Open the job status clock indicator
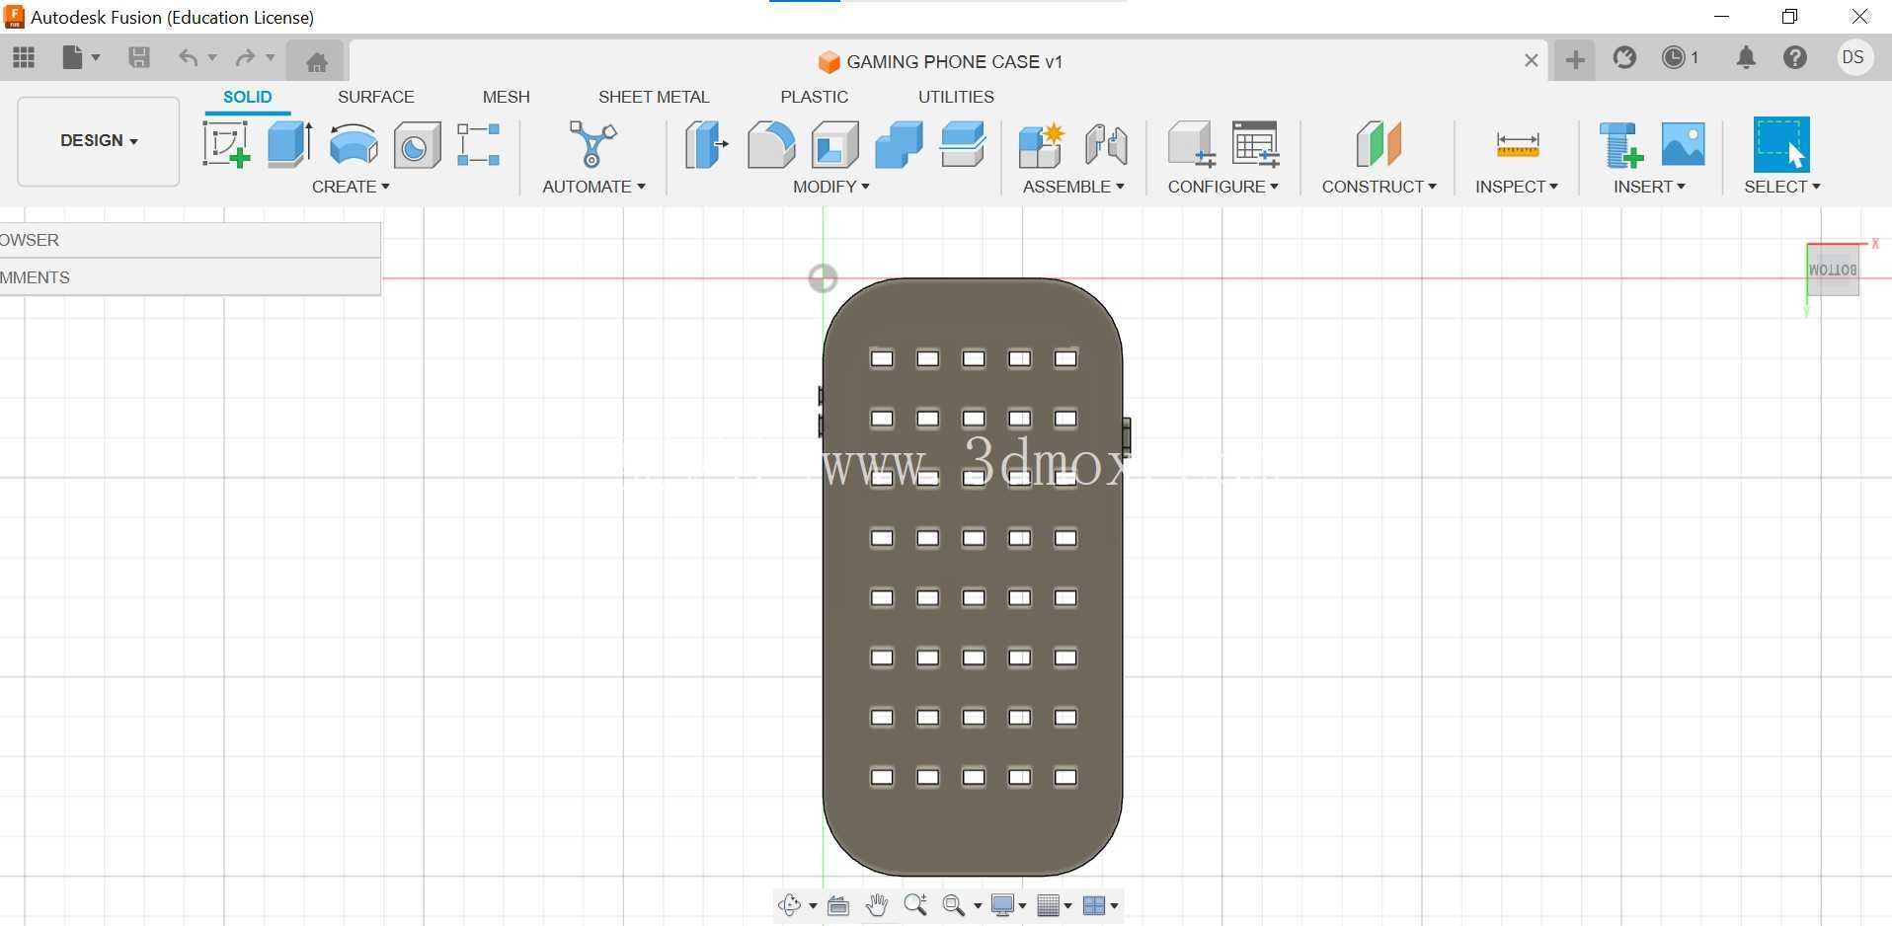The height and width of the screenshot is (926, 1892). (x=1680, y=58)
